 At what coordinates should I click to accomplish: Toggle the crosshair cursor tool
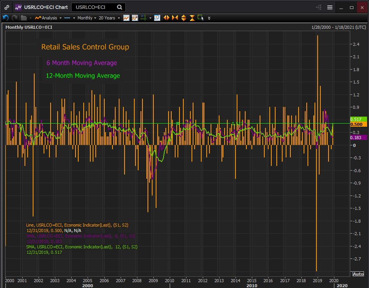[x=143, y=18]
